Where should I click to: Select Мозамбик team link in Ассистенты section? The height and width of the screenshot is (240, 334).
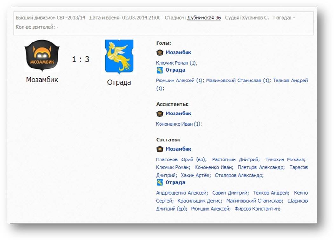[x=178, y=114]
